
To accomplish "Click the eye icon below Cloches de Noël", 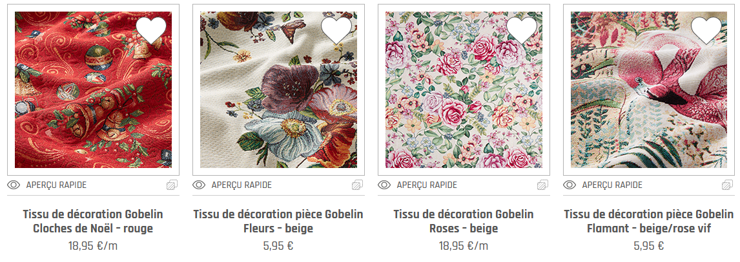I will point(14,185).
